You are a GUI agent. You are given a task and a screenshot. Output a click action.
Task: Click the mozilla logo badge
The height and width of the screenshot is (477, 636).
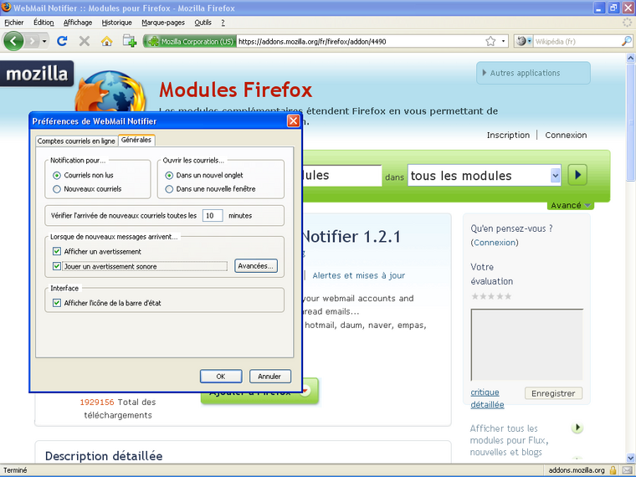(37, 74)
